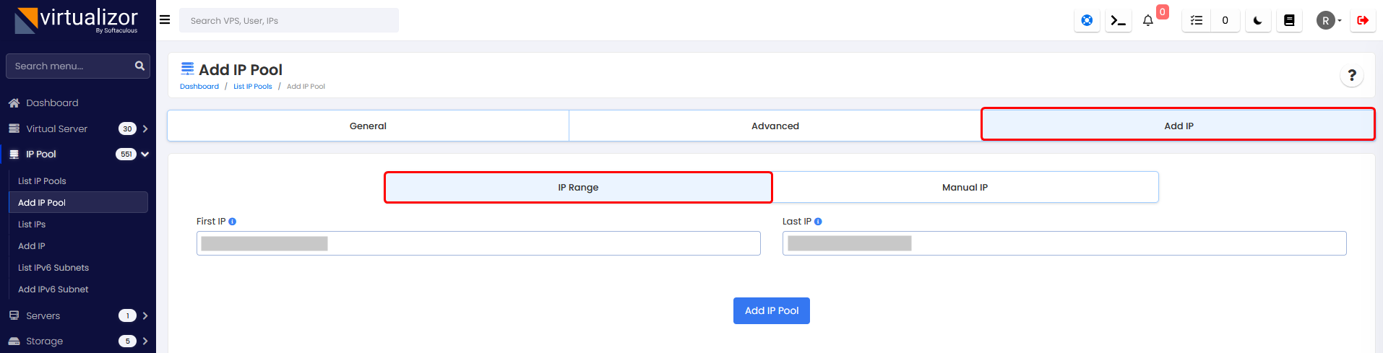Open List IPv6 Subnets in sidebar
Screen dimensions: 1383x353
(53, 268)
